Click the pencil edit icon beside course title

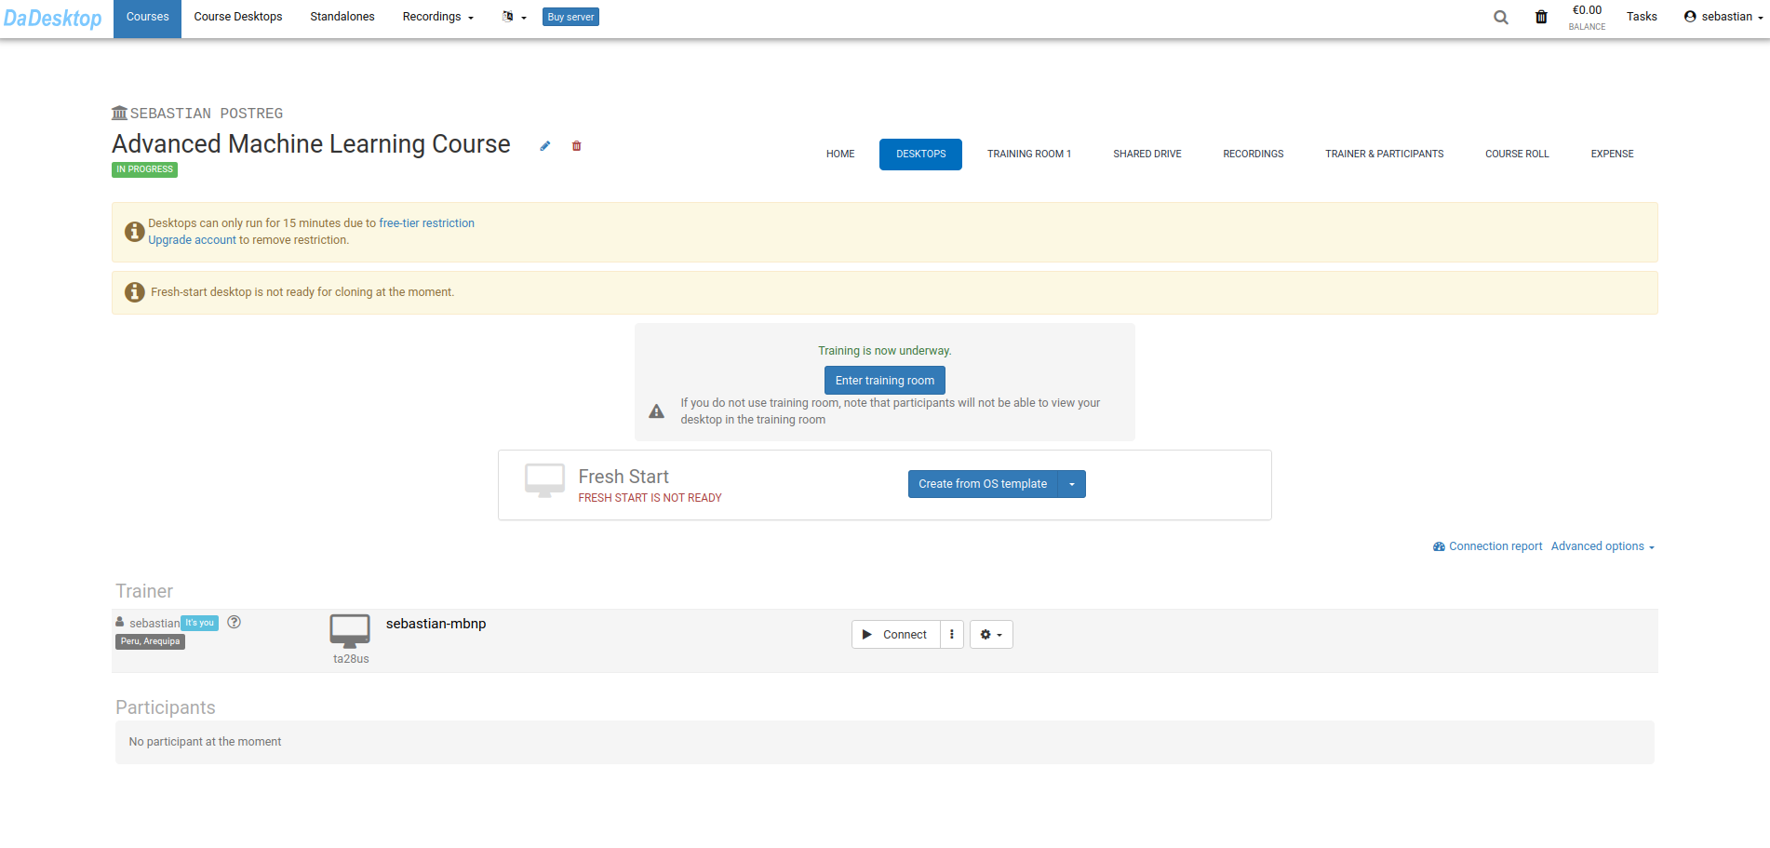coord(545,146)
